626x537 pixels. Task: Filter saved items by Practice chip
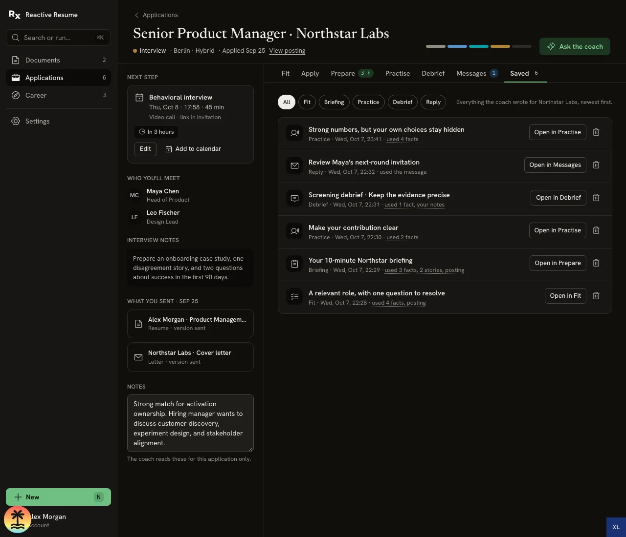[x=368, y=102]
